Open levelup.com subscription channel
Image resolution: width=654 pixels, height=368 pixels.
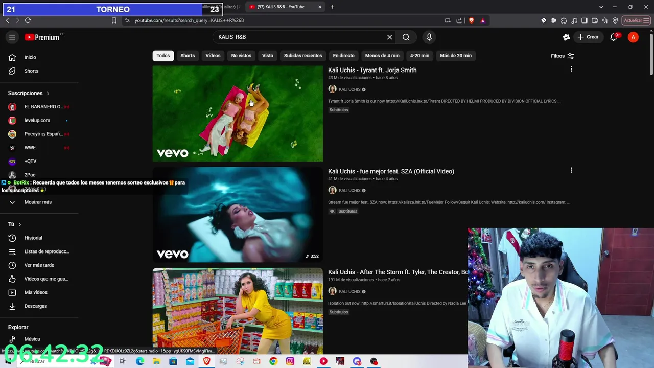pyautogui.click(x=39, y=120)
